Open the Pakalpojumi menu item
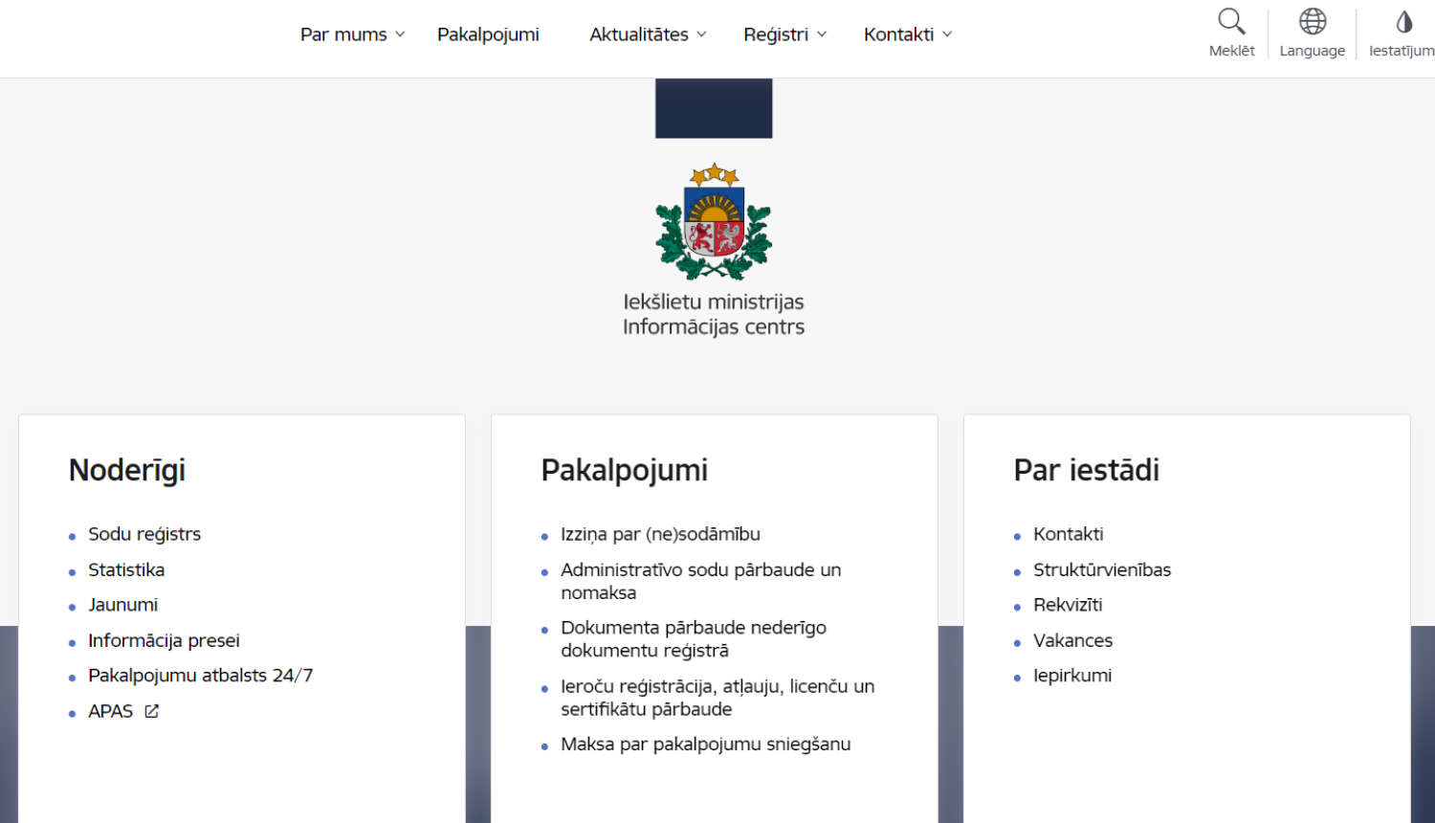 pyautogui.click(x=488, y=34)
